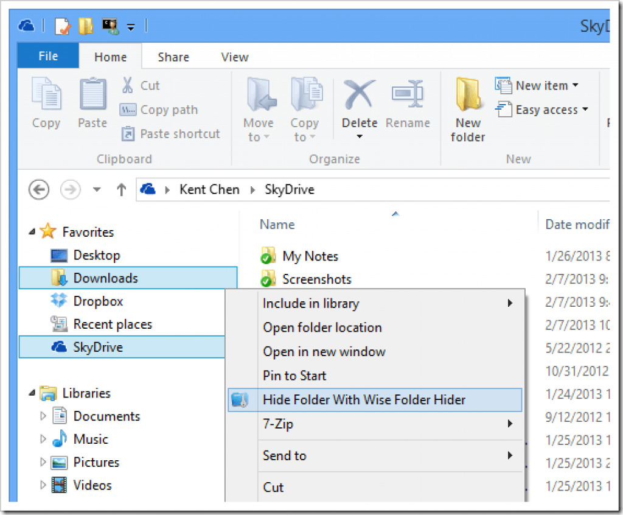Select the Music library
This screenshot has height=515, width=623.
coord(91,439)
